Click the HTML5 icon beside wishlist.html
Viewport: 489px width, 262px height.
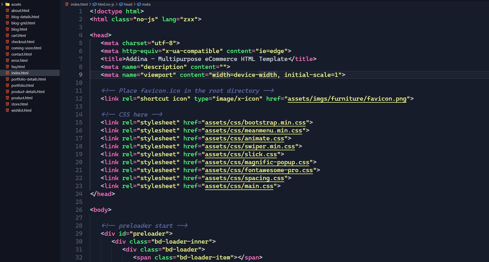pyautogui.click(x=7, y=110)
